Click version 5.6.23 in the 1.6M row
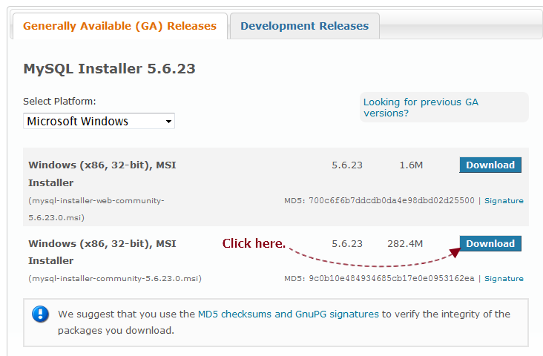The height and width of the screenshot is (356, 543). click(x=347, y=165)
